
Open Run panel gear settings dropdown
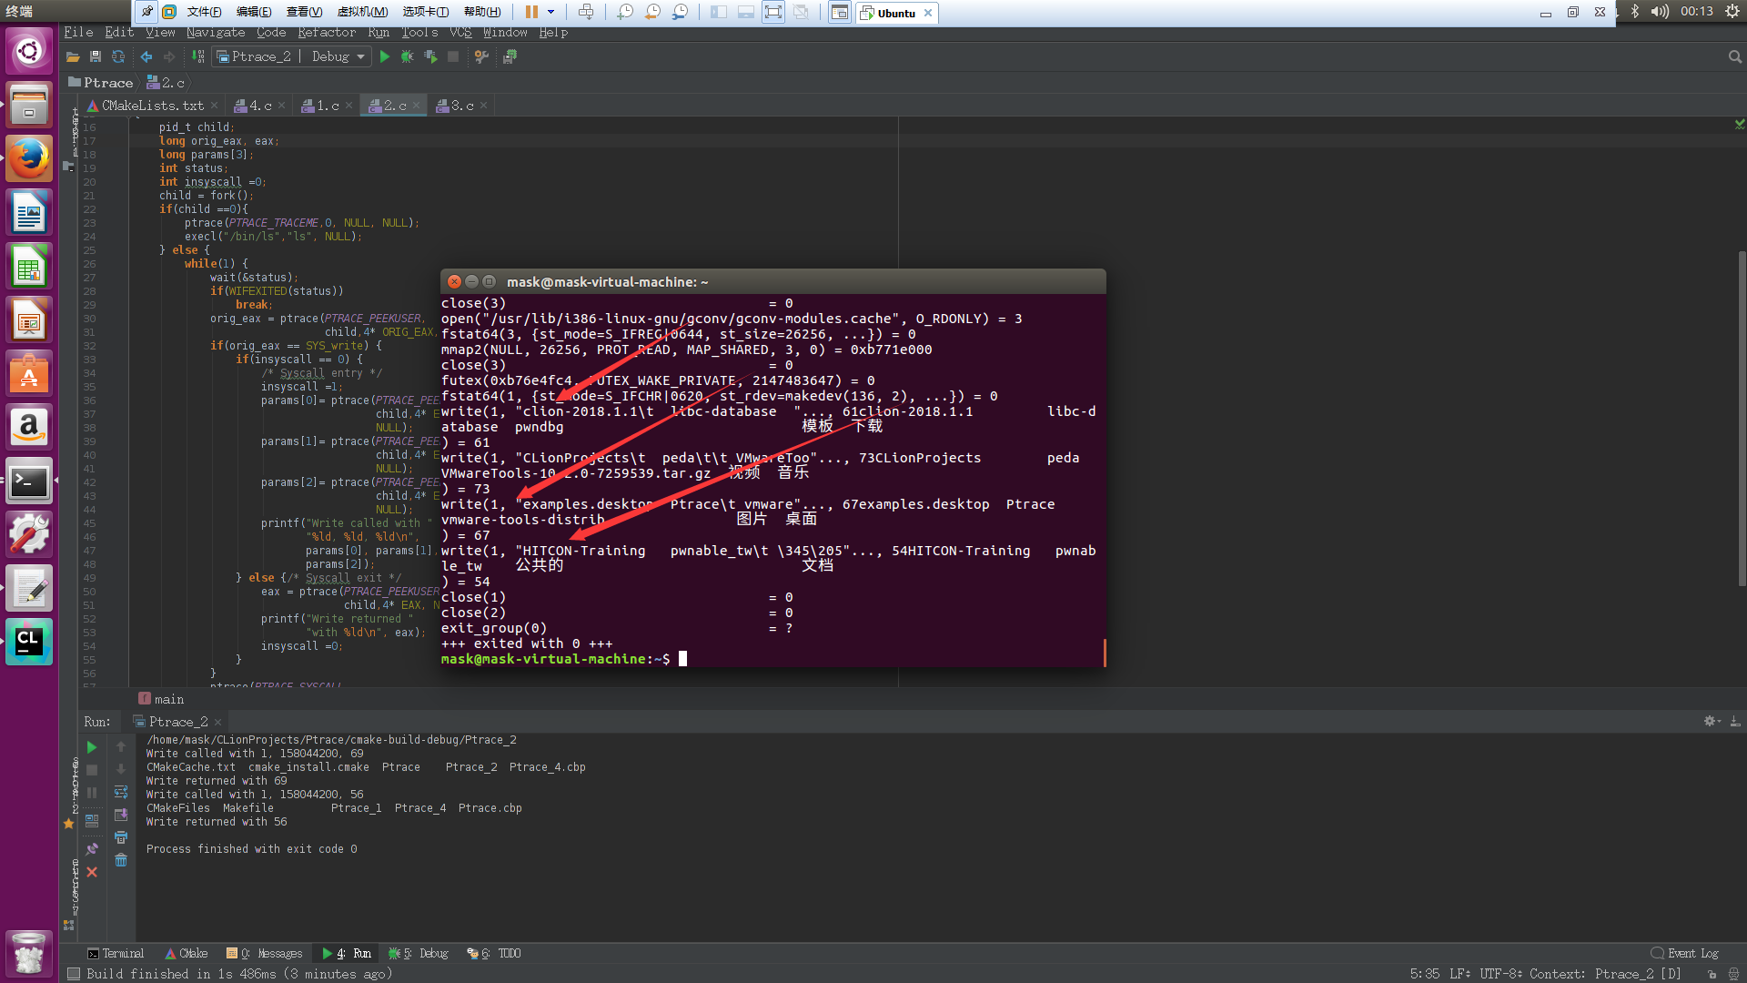(x=1712, y=721)
